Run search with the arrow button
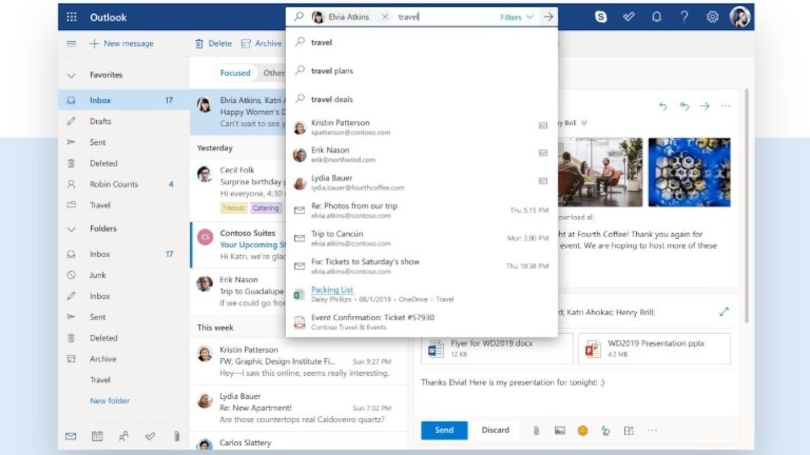The height and width of the screenshot is (455, 810). click(x=548, y=17)
